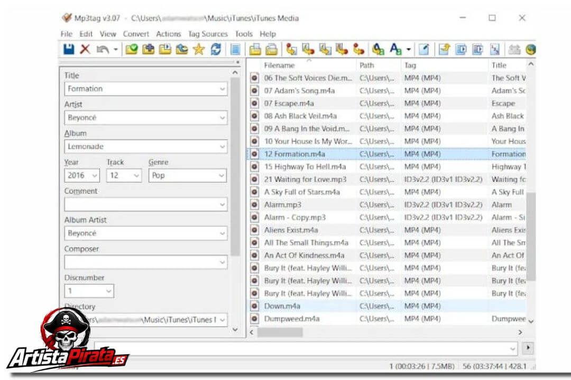Run the Tag to Tag converter icon
This screenshot has width=571, height=380.
(358, 49)
